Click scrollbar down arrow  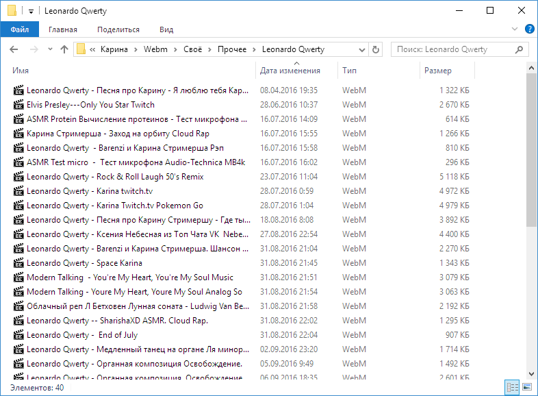531,373
